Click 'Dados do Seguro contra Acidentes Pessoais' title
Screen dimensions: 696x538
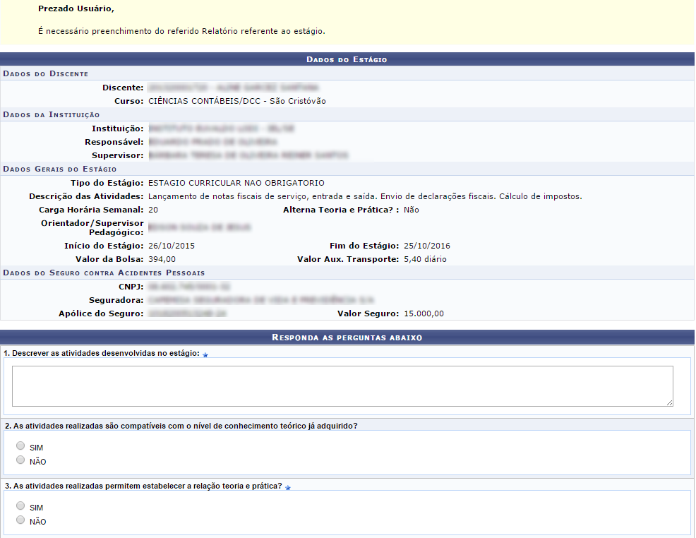point(104,273)
